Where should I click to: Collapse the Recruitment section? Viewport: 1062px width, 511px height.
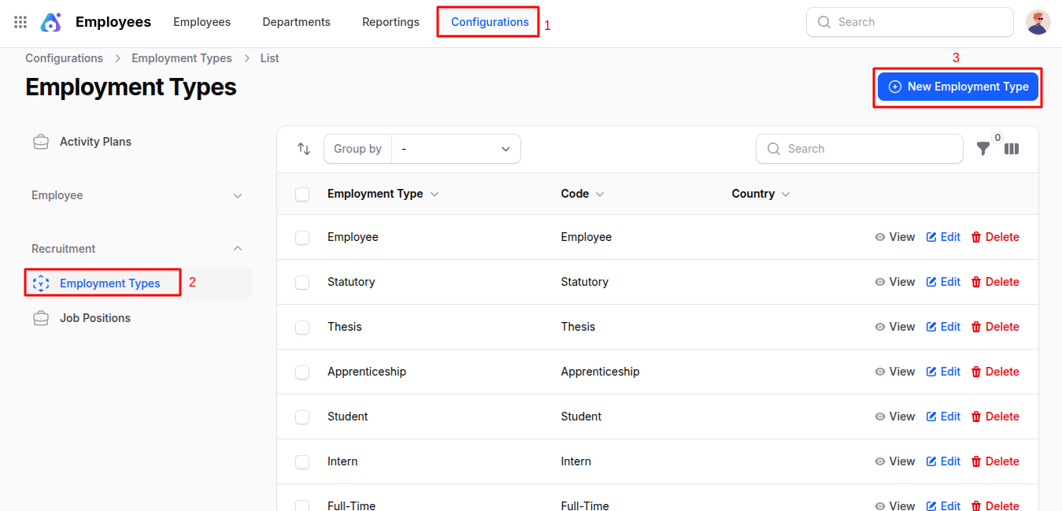click(x=238, y=248)
